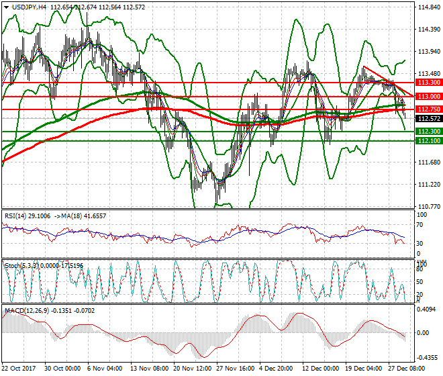Click the triangle arrow beside the USDJPY,H4 title

coord(6,7)
